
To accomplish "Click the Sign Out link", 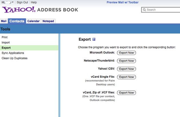I will pos(22,2).
